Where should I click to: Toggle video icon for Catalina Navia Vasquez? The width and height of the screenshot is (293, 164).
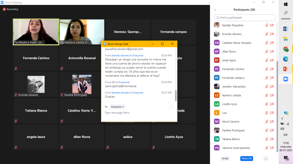[272, 43]
